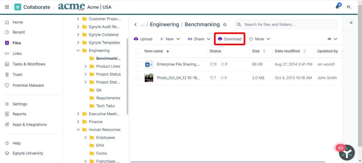Open comments on Enterprise File Sharing
This screenshot has width=362, height=163.
click(x=213, y=64)
